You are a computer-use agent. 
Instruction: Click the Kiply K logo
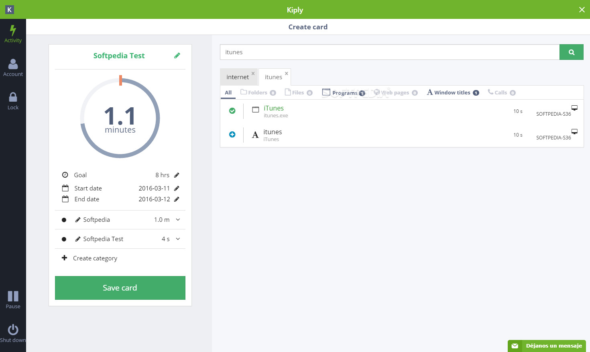point(9,10)
